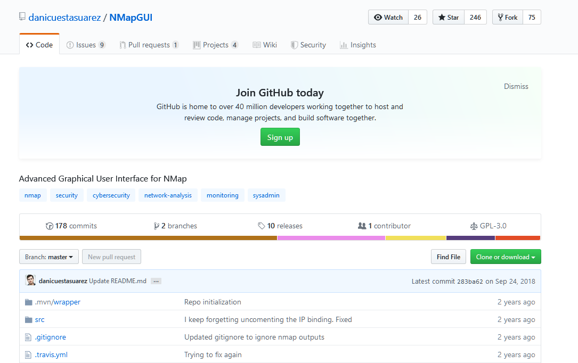Click the Star button

click(448, 18)
